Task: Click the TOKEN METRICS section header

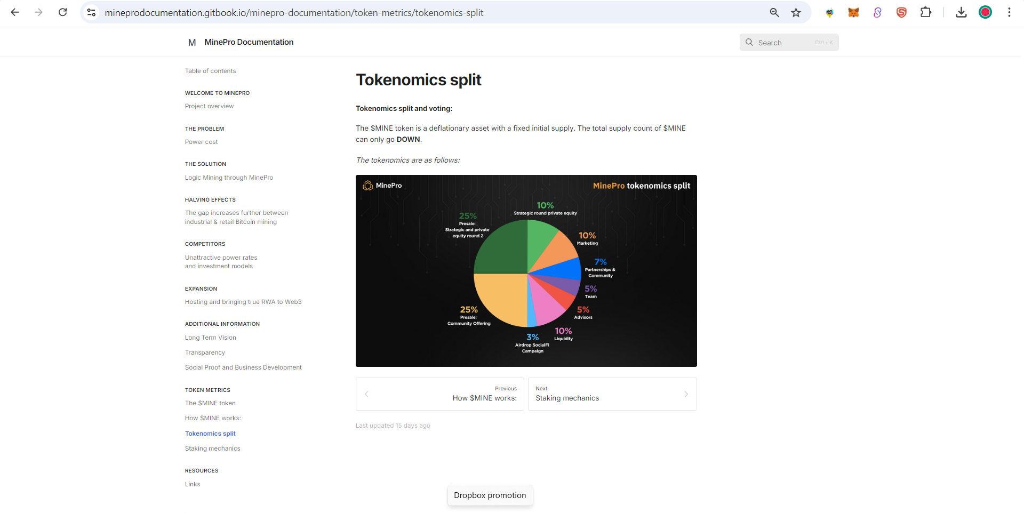Action: coord(207,390)
